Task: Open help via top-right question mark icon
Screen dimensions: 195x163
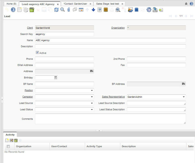Action: 192,4
